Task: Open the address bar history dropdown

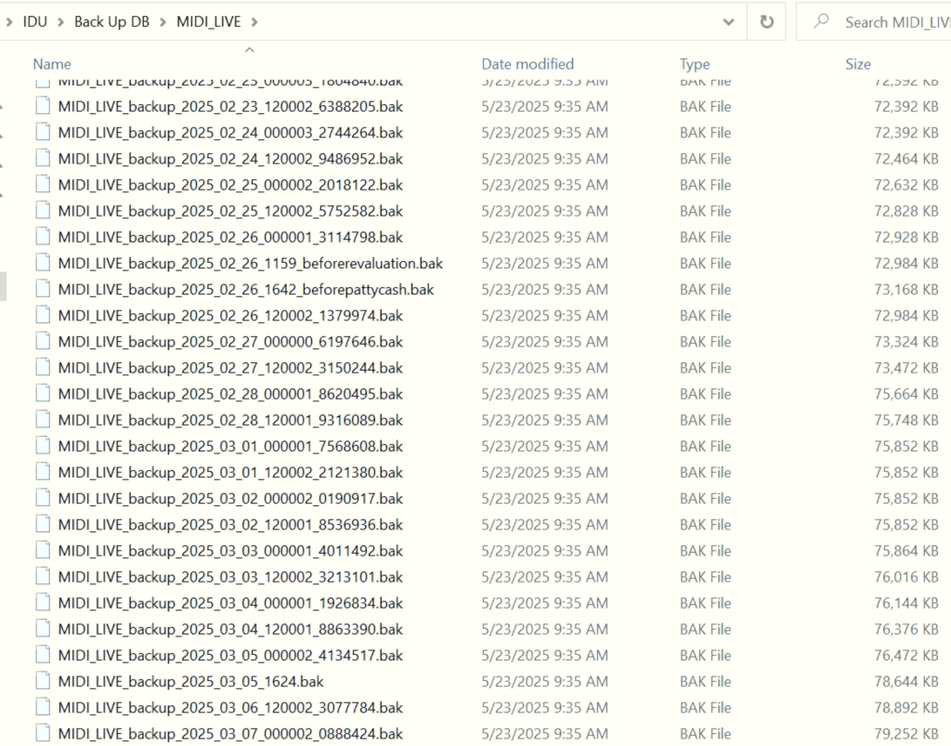Action: click(x=728, y=22)
